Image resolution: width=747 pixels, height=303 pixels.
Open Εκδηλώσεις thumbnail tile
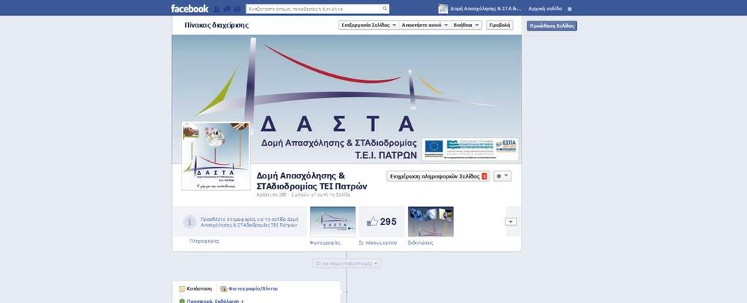[430, 221]
